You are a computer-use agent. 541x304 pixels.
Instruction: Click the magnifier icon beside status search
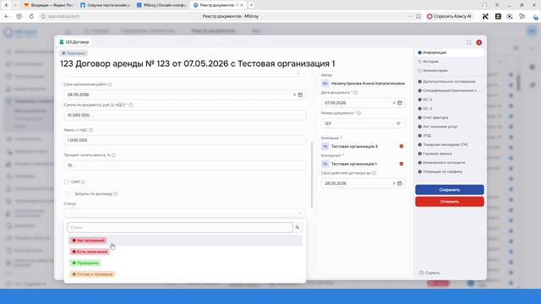[x=298, y=227]
